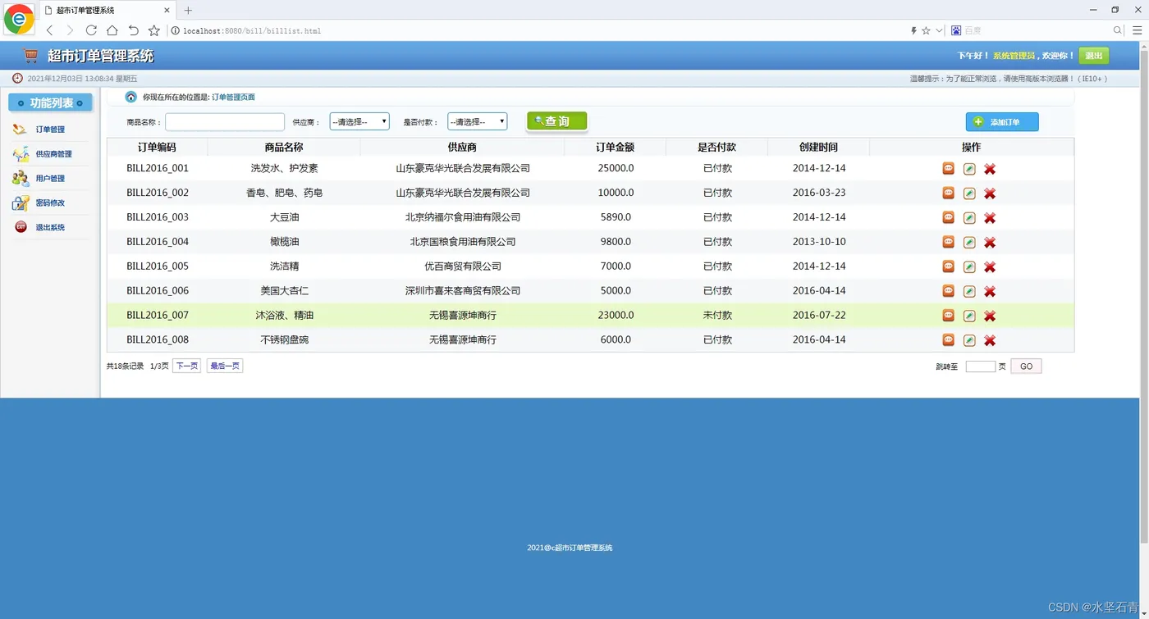Delete order BILL2016_004
The image size is (1149, 619).
click(x=990, y=243)
